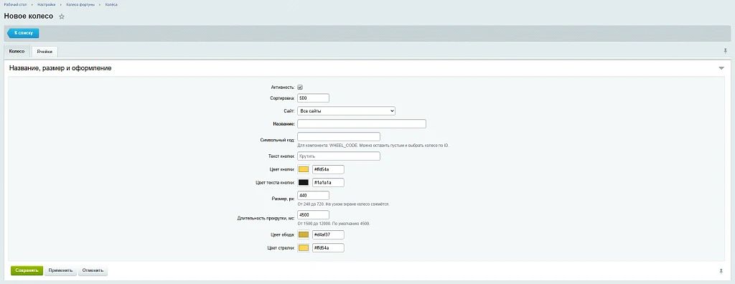Open 'Настройки' breadcrumb link
Image resolution: width=735 pixels, height=284 pixels.
tap(47, 4)
